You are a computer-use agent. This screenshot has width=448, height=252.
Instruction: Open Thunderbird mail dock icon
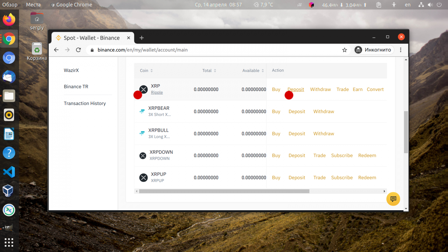[x=9, y=77]
